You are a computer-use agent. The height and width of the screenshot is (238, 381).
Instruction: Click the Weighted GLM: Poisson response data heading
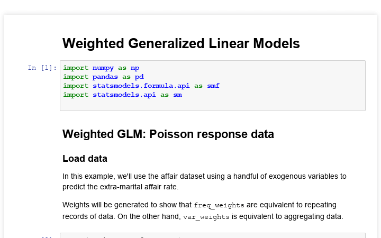click(168, 134)
